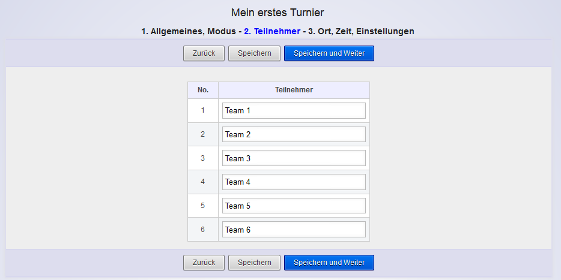The height and width of the screenshot is (280, 561).
Task: Select the 2. Teilnehmer step
Action: [271, 31]
